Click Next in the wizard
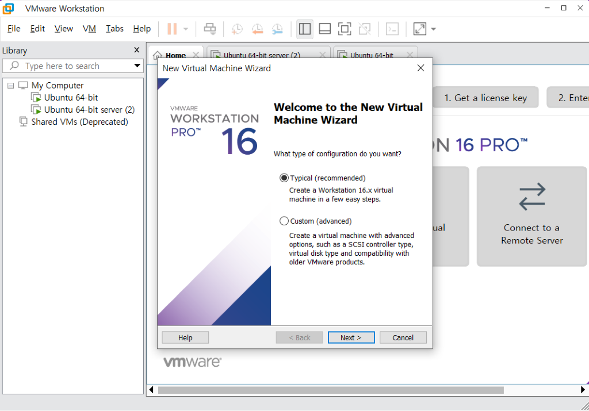 tap(351, 337)
